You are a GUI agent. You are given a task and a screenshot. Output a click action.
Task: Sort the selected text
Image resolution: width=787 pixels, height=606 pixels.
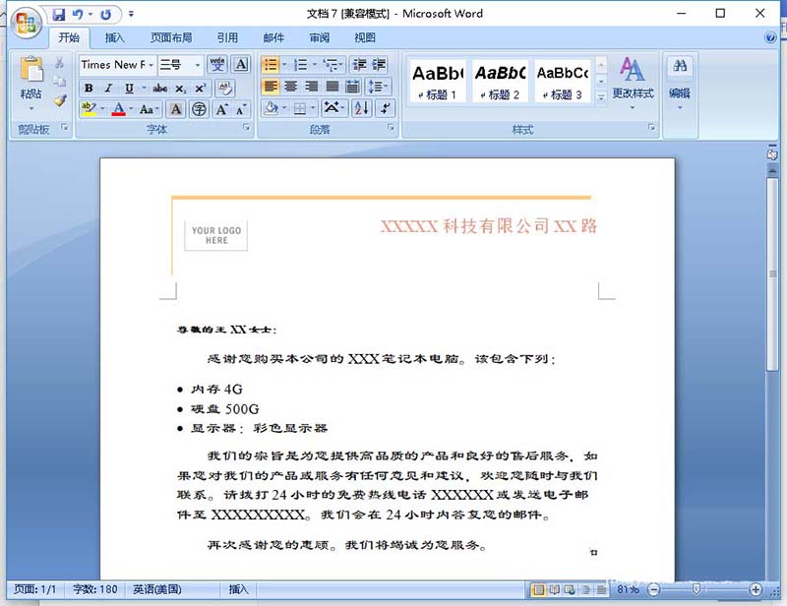[361, 108]
